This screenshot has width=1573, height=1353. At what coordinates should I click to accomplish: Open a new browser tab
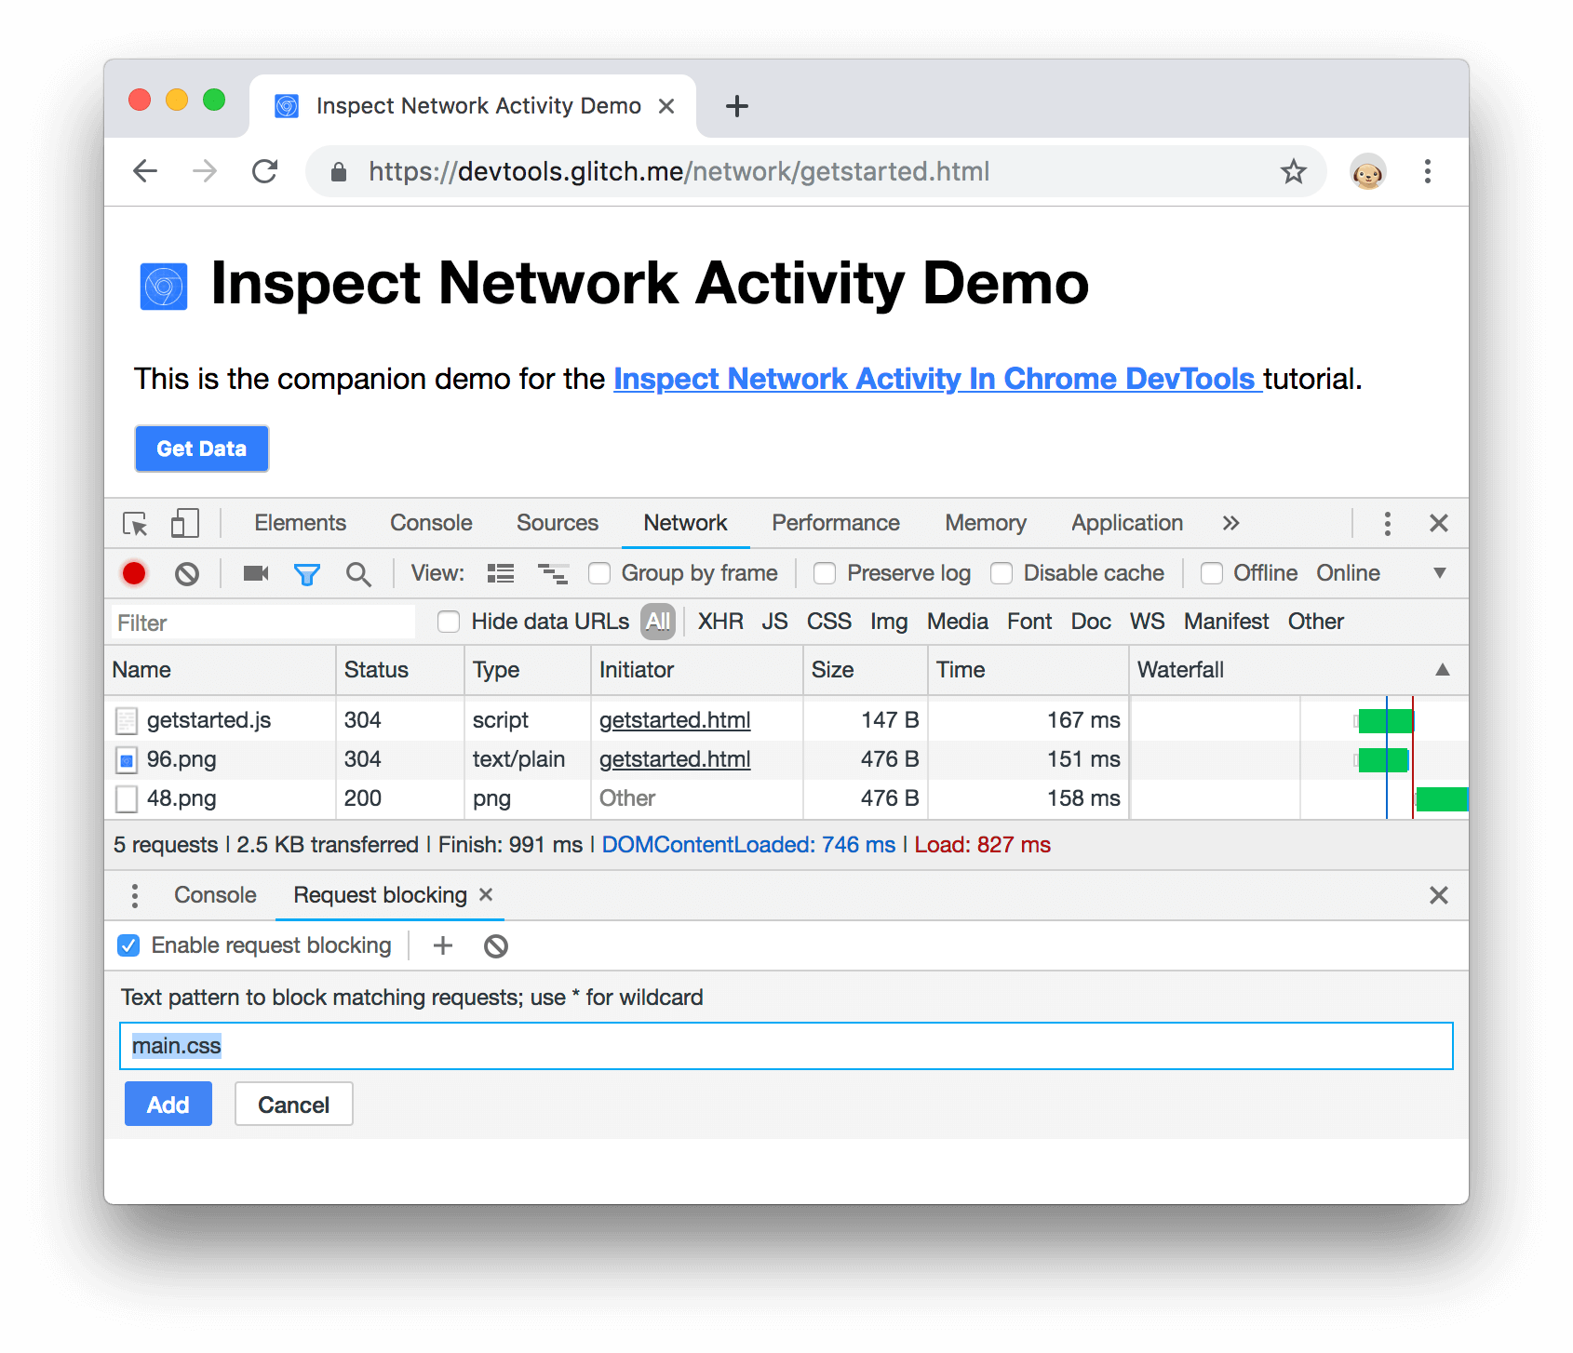click(x=736, y=106)
